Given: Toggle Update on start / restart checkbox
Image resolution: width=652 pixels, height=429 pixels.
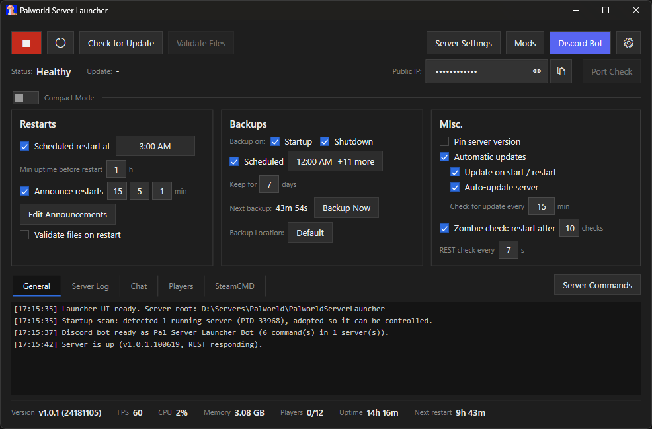Looking at the screenshot, I should click(x=455, y=172).
